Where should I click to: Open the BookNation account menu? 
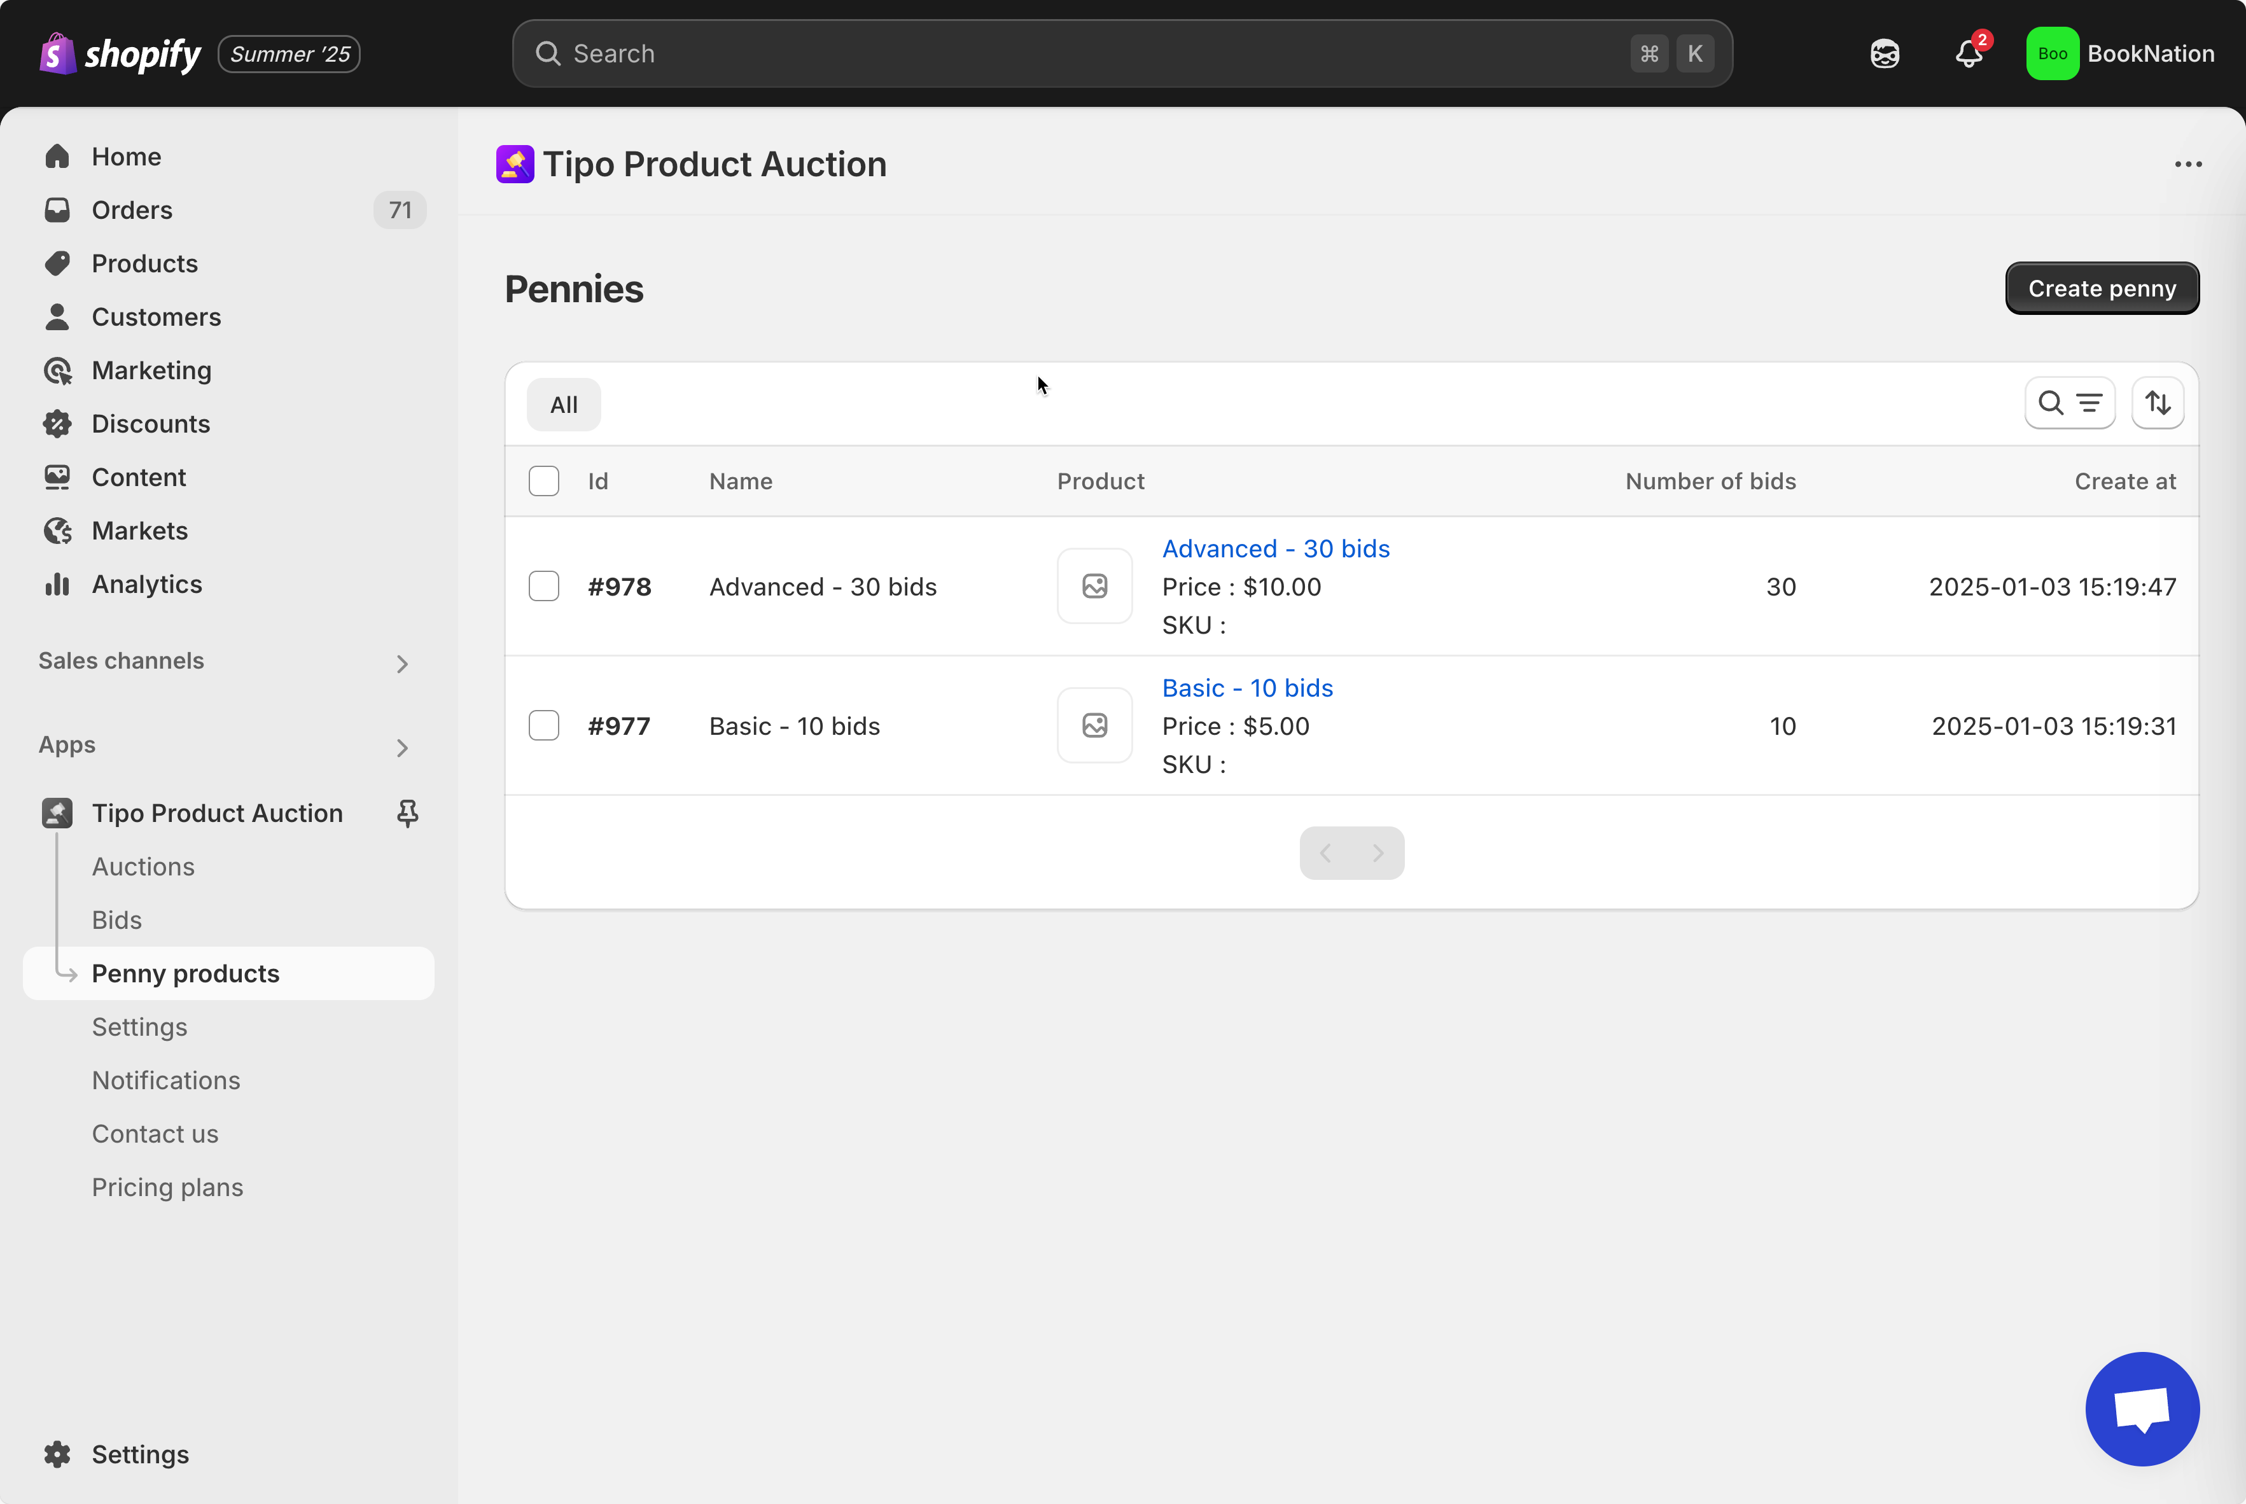[2119, 53]
